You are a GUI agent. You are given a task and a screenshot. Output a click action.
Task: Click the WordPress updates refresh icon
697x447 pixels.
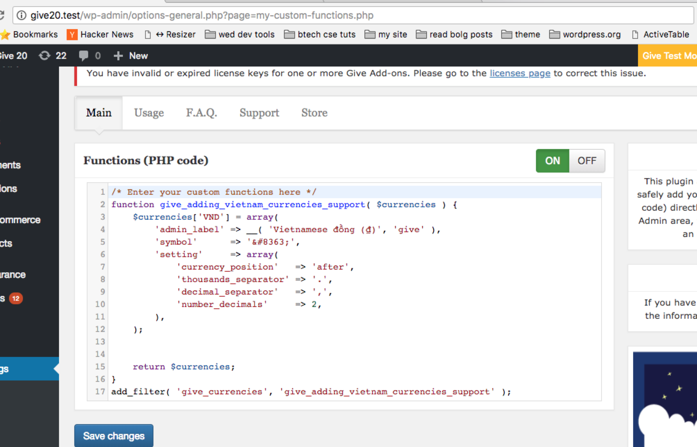point(44,55)
